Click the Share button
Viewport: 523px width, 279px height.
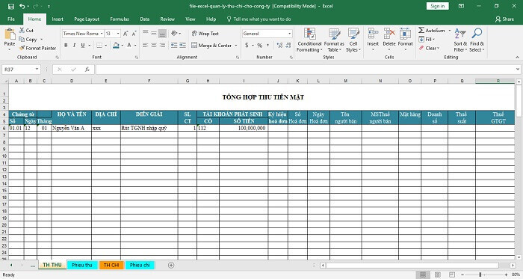coord(504,19)
